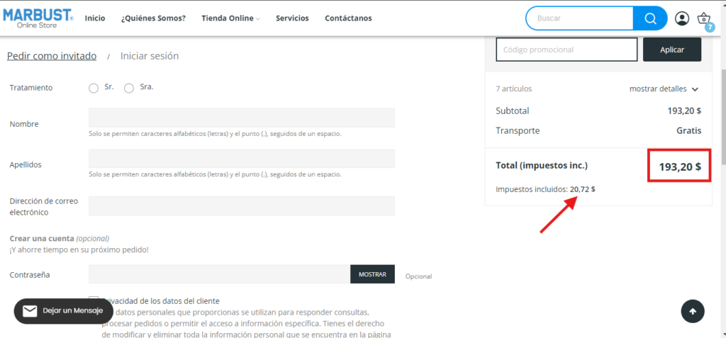Select the Pedir como invitado tab
Viewport: 726px width, 338px height.
(52, 56)
